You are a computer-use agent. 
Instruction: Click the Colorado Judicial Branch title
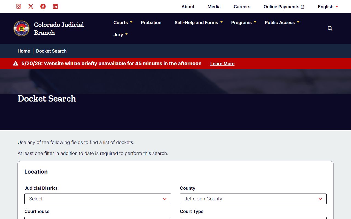click(x=59, y=28)
